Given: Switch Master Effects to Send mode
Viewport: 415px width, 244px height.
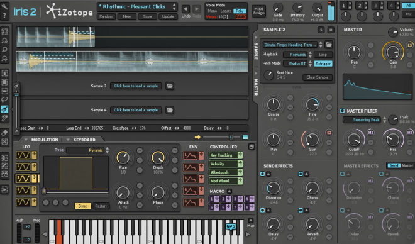Looking at the screenshot, I should [394, 165].
